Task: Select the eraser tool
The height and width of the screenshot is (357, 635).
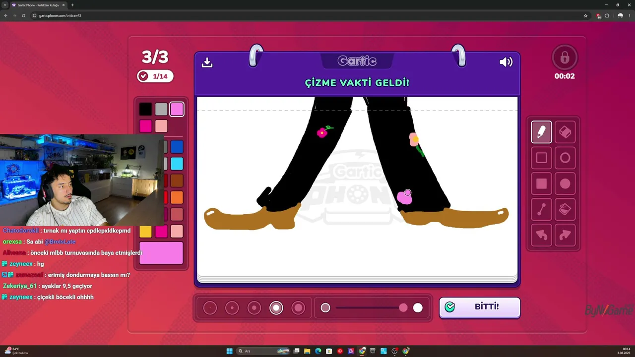Action: tap(565, 132)
